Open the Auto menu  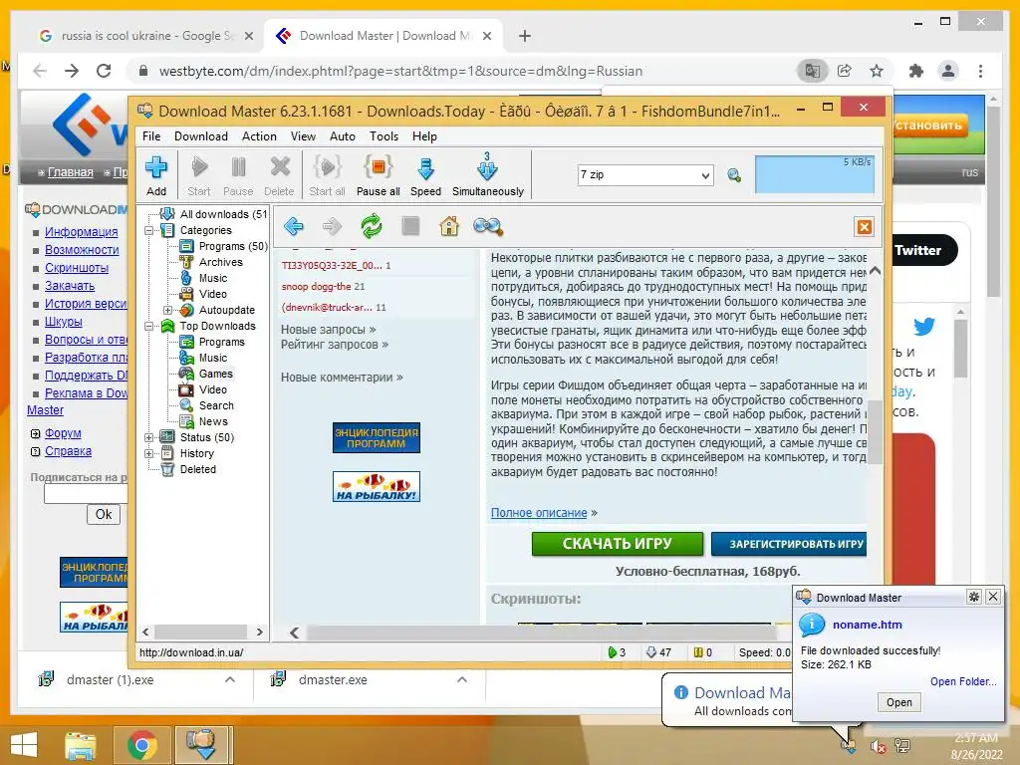point(343,136)
